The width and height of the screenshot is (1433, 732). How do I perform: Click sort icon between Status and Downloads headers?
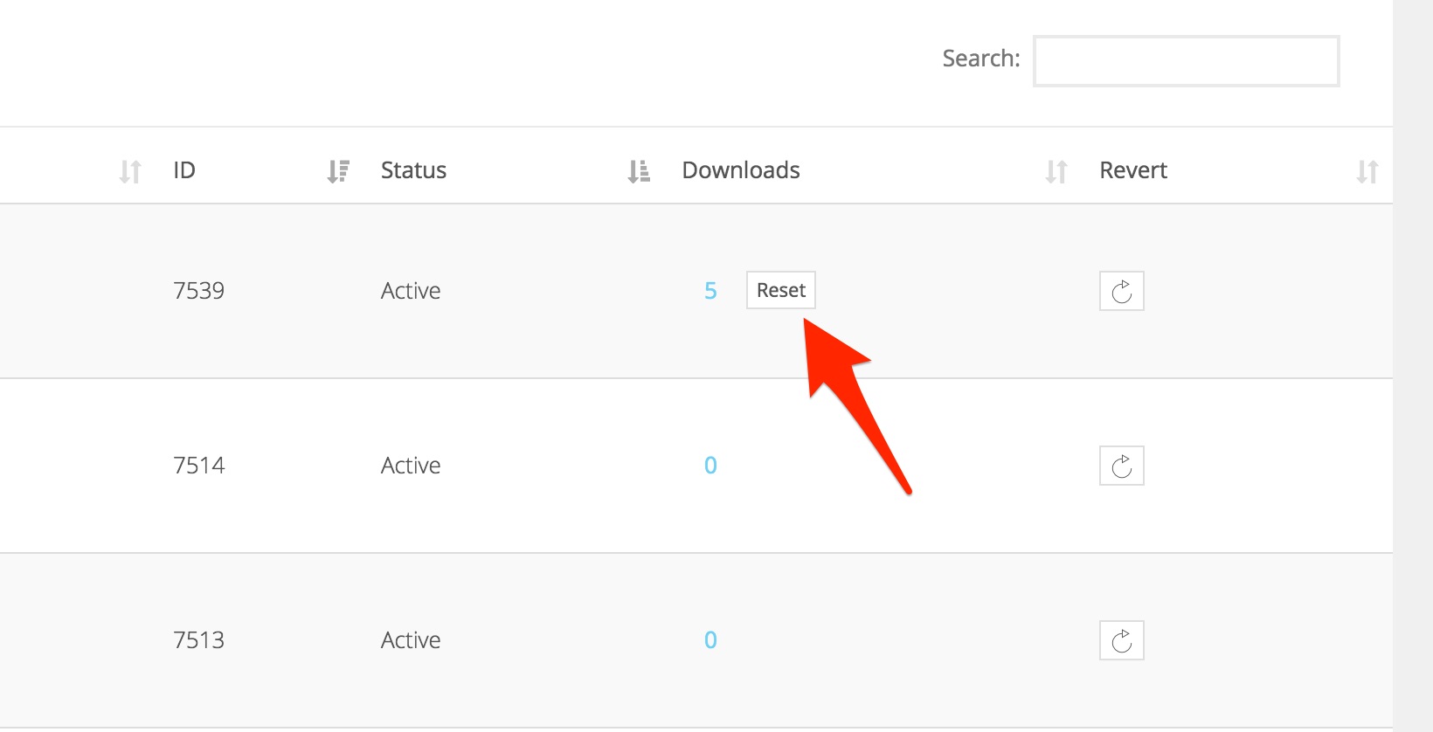[x=639, y=171]
